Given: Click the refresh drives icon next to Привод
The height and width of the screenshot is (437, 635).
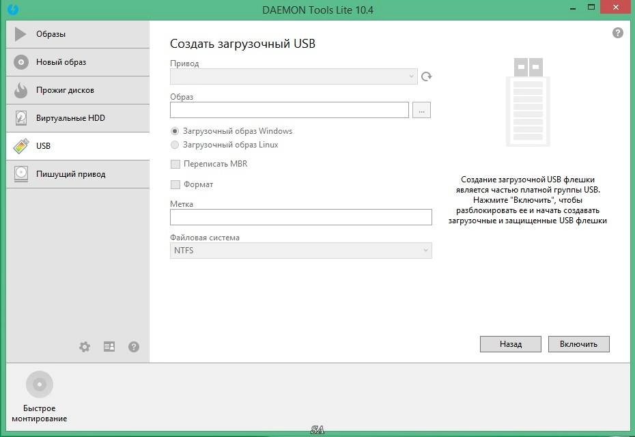Looking at the screenshot, I should click(x=426, y=76).
